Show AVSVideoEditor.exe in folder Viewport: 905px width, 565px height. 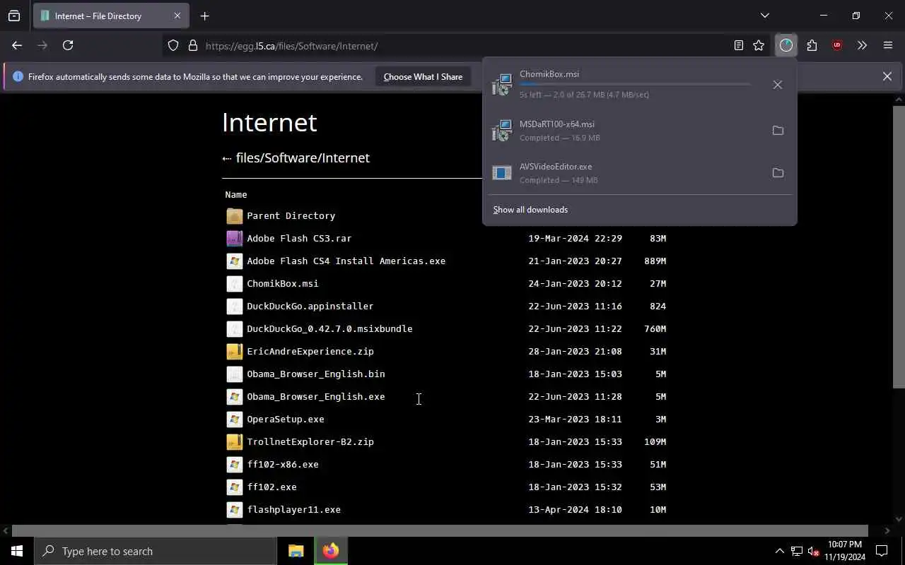click(778, 173)
